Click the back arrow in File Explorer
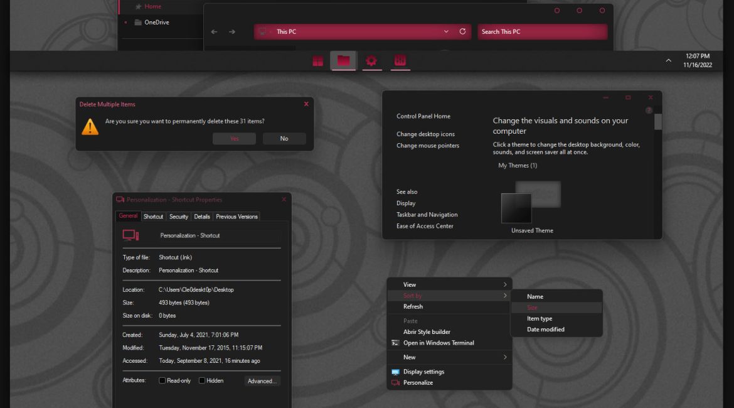The height and width of the screenshot is (408, 734). point(215,32)
